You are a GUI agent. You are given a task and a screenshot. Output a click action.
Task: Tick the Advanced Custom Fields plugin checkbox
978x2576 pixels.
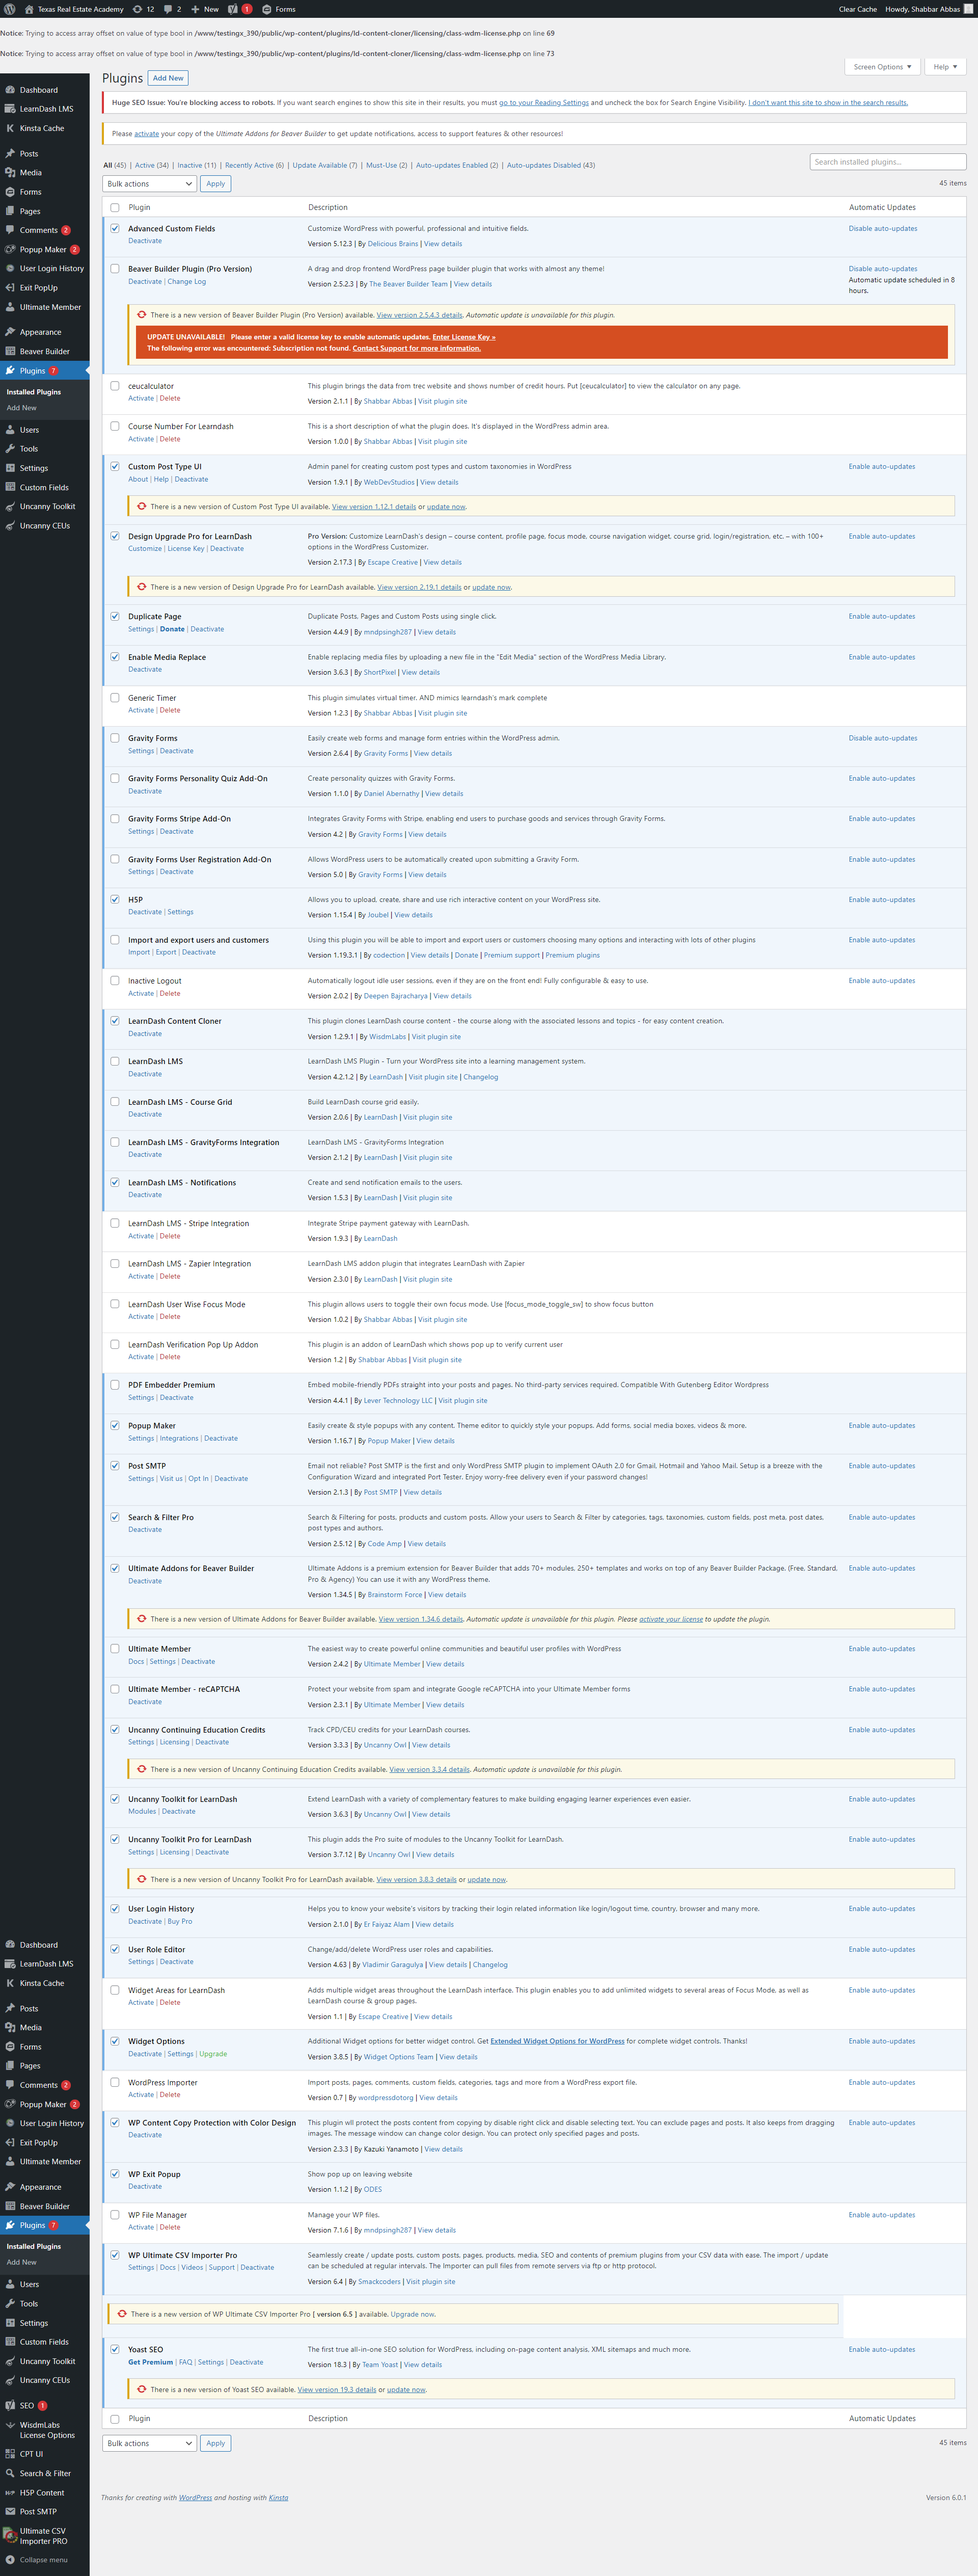click(x=115, y=229)
